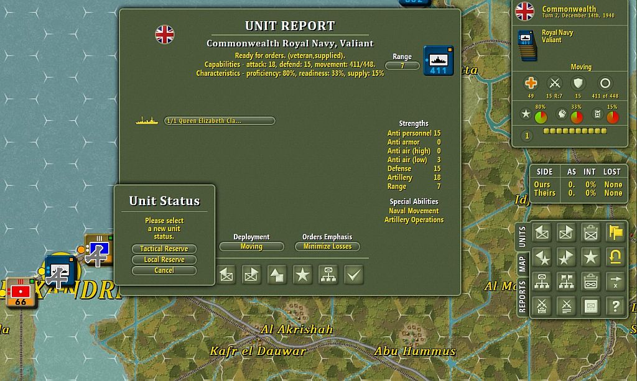Select the next unit arrow in the report dialog
Viewport: 637px width, 381px height.
tap(251, 274)
